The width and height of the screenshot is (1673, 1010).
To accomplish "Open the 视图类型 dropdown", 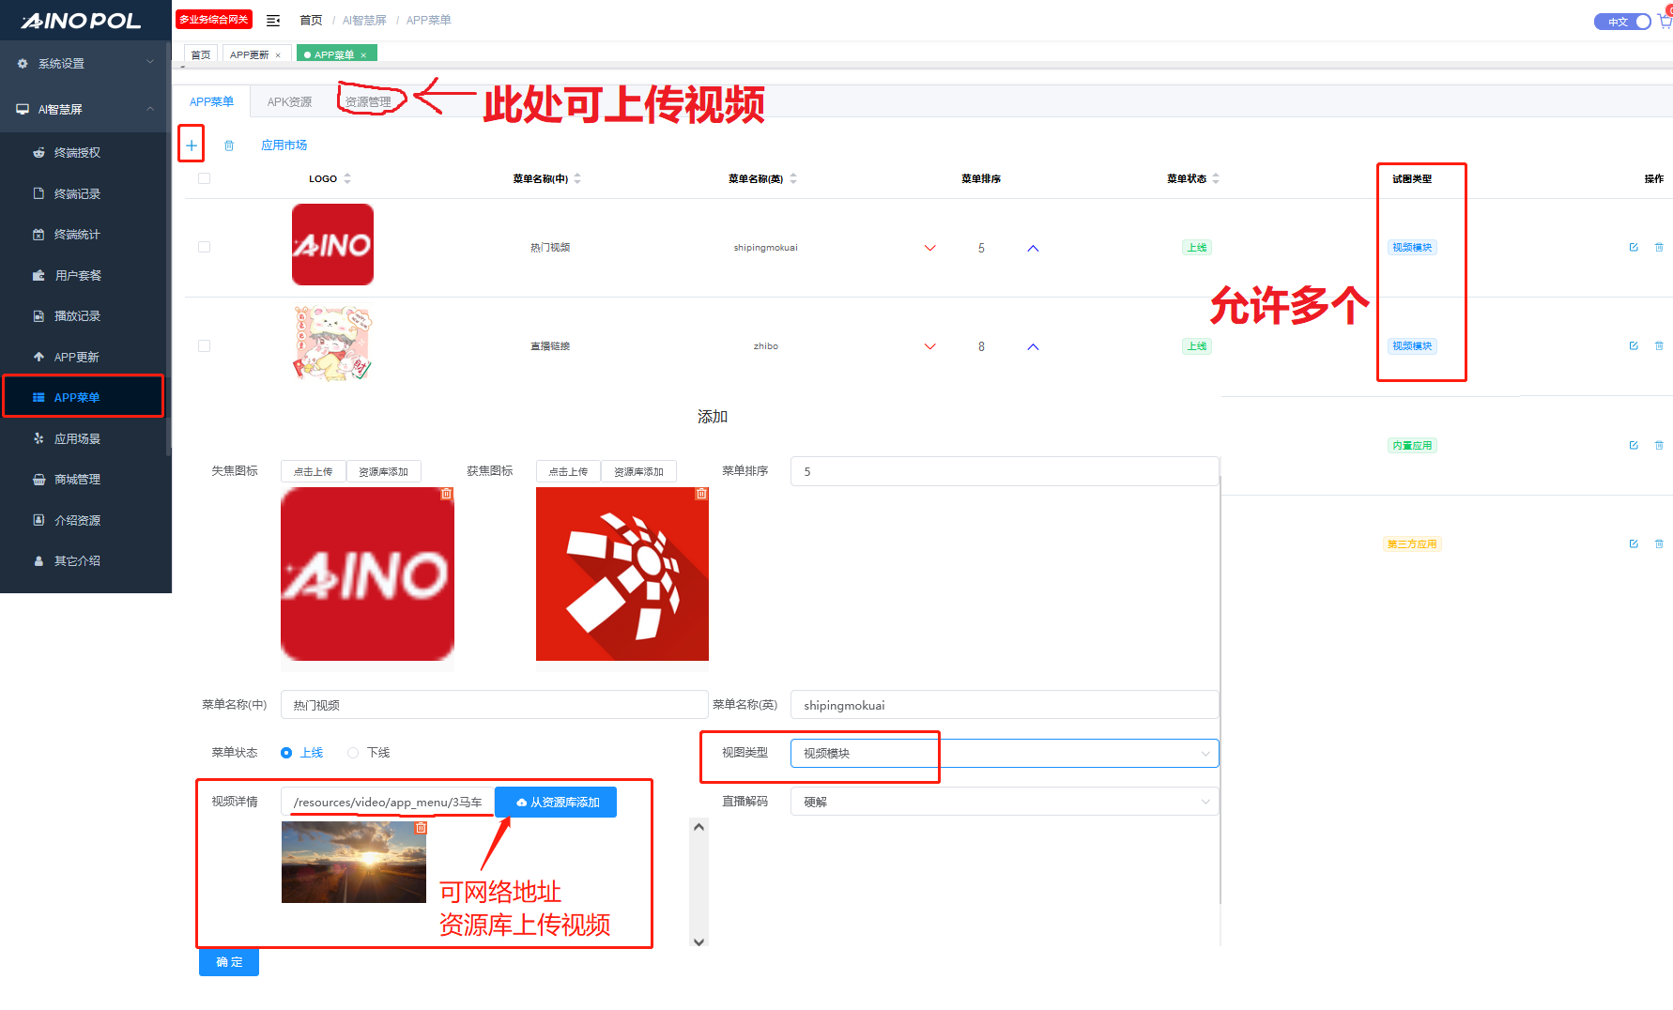I will pos(1004,754).
